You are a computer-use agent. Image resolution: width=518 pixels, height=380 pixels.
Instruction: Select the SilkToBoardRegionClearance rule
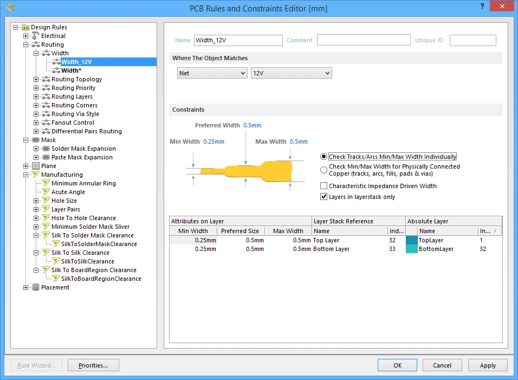pyautogui.click(x=101, y=279)
